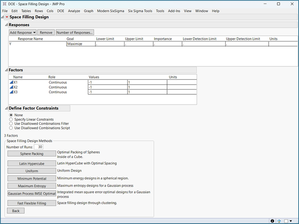This screenshot has height=224, width=299.
Task: Open the status bar window list arrow
Action: coord(291,221)
